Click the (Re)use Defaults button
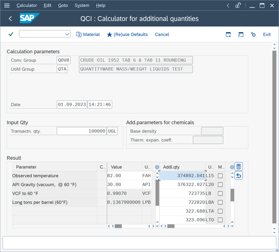This screenshot has width=279, height=252. [128, 34]
